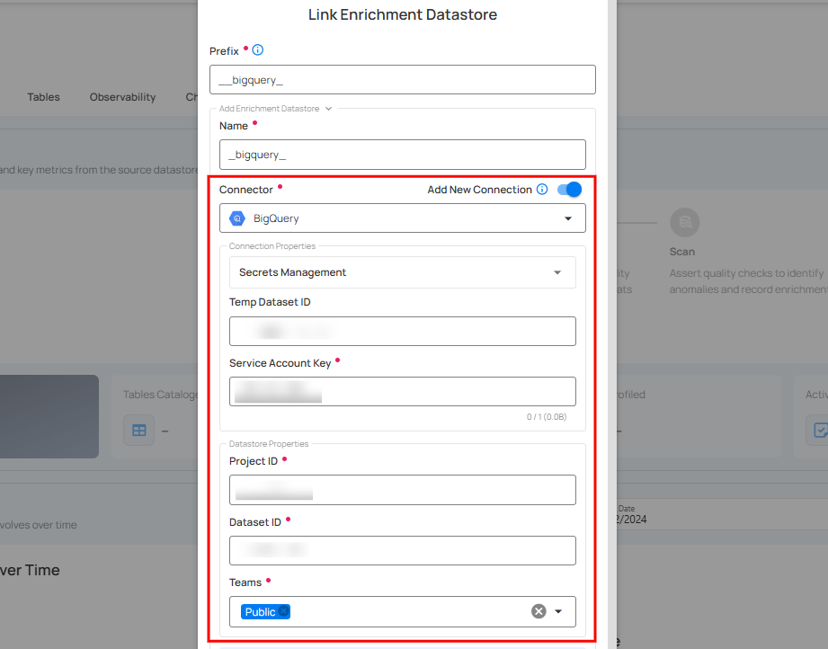Expand the Teams selection dropdown
Image resolution: width=828 pixels, height=649 pixels.
tap(558, 611)
